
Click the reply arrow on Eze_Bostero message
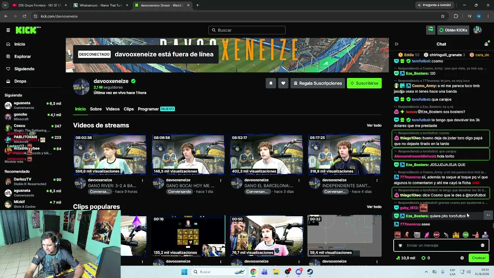pos(488,215)
